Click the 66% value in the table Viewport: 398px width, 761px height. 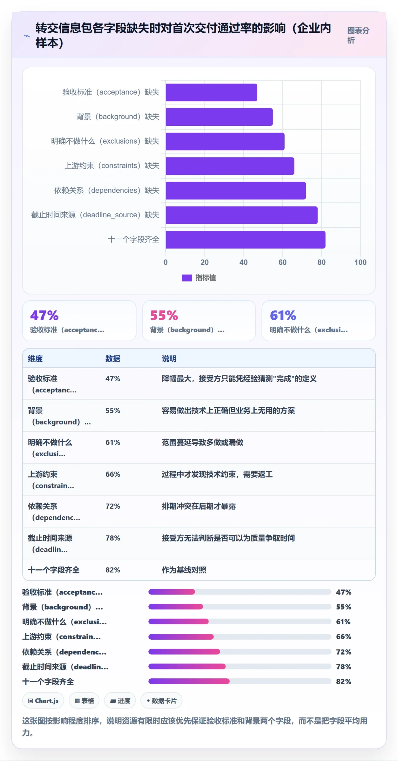click(113, 474)
